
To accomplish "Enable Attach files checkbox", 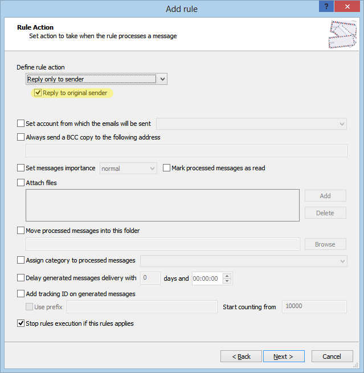I will 21,183.
